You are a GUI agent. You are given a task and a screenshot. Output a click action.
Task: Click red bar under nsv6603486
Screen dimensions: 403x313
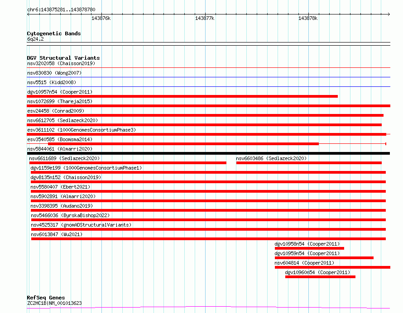[309, 163]
